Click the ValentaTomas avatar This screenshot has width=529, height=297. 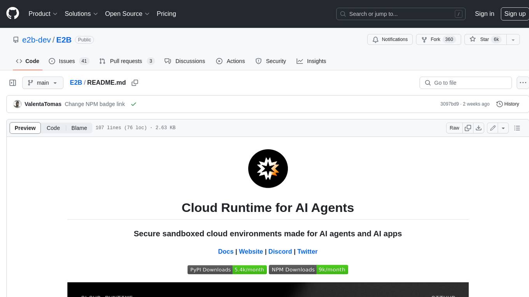(17, 104)
